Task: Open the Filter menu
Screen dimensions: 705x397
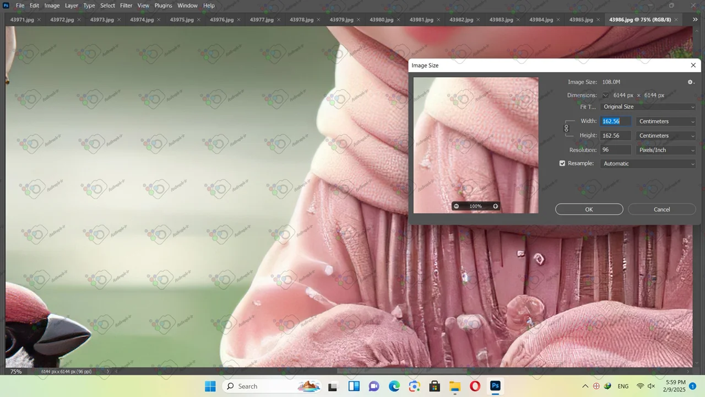Action: 126,6
